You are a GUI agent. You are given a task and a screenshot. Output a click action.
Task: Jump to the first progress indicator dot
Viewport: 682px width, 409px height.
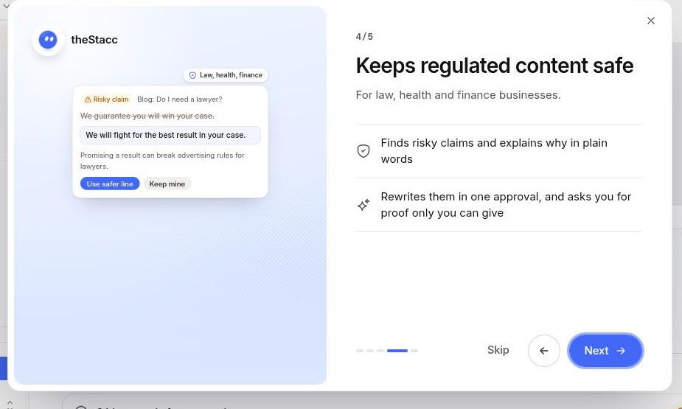(x=360, y=351)
